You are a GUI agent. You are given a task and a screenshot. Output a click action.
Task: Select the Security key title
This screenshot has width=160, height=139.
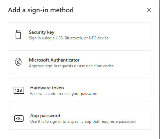tap(41, 32)
